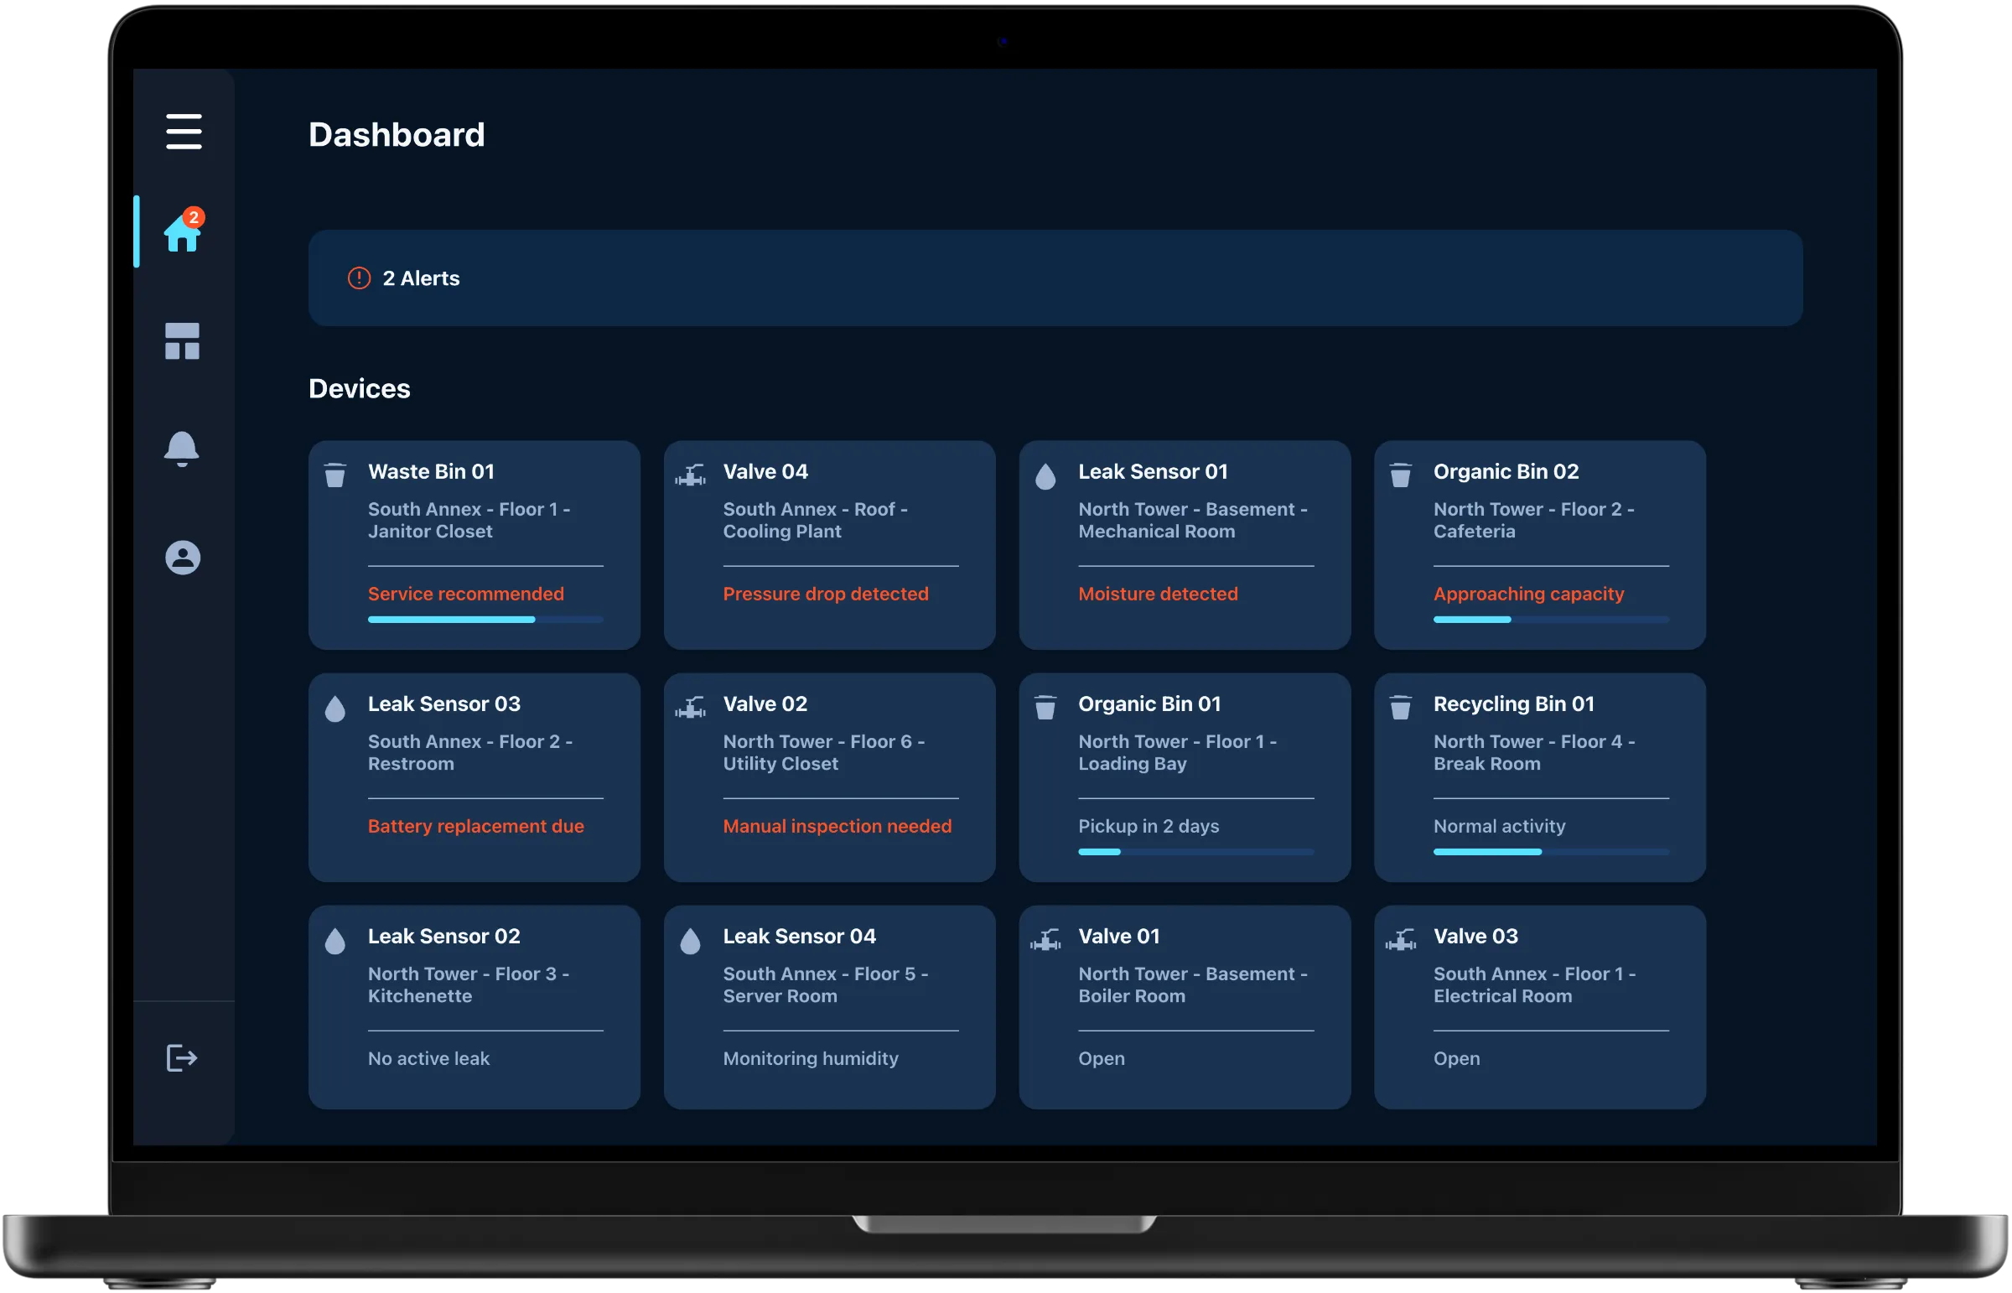Click the 'Approaching capacity' status
The width and height of the screenshot is (2012, 1293).
(x=1528, y=594)
